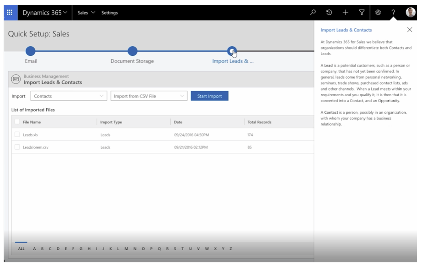The image size is (422, 268).
Task: Sort by File Name column header
Action: click(x=32, y=122)
